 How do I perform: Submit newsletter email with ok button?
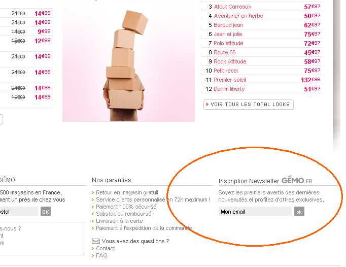(299, 212)
